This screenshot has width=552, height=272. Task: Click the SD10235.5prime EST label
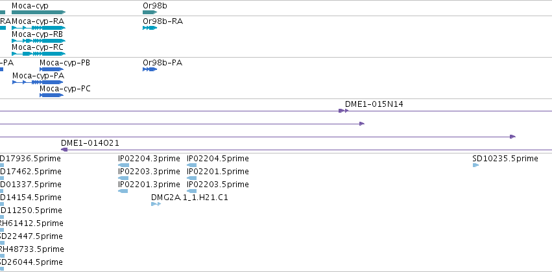pos(505,159)
